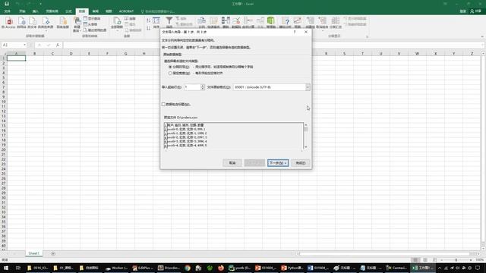The width and height of the screenshot is (486, 273).
Task: Tick the data has headers (数据包含标题) checkbox
Action: pyautogui.click(x=163, y=105)
